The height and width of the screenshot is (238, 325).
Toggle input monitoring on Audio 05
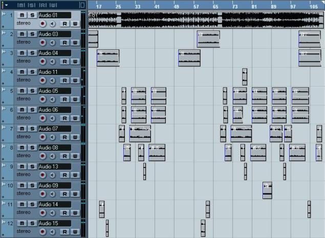[x=53, y=99]
